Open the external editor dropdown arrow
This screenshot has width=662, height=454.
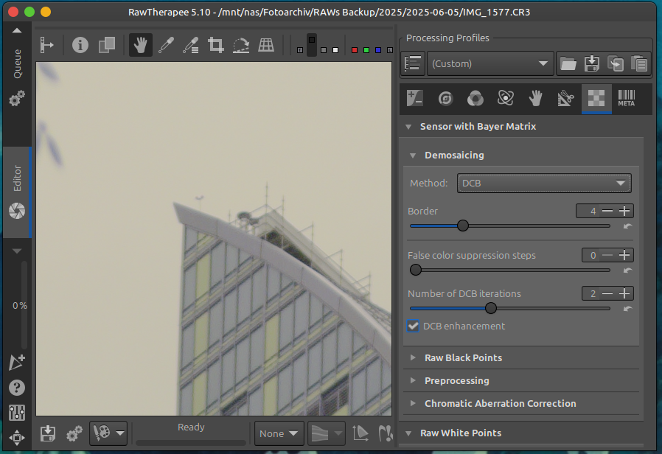coord(120,433)
